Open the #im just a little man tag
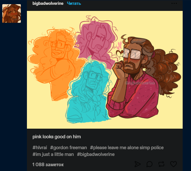This screenshot has height=171, width=191. point(53,154)
